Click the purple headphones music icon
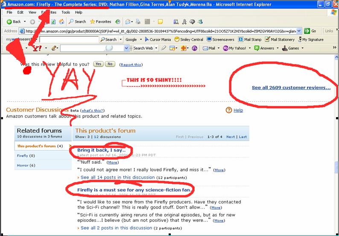Image resolution: width=339 pixels, height=236 pixels. click(x=194, y=48)
